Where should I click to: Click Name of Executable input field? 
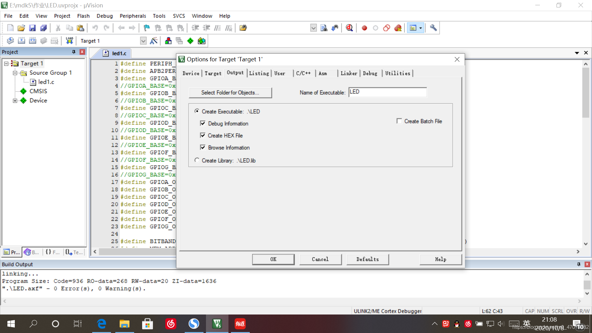[x=388, y=92]
